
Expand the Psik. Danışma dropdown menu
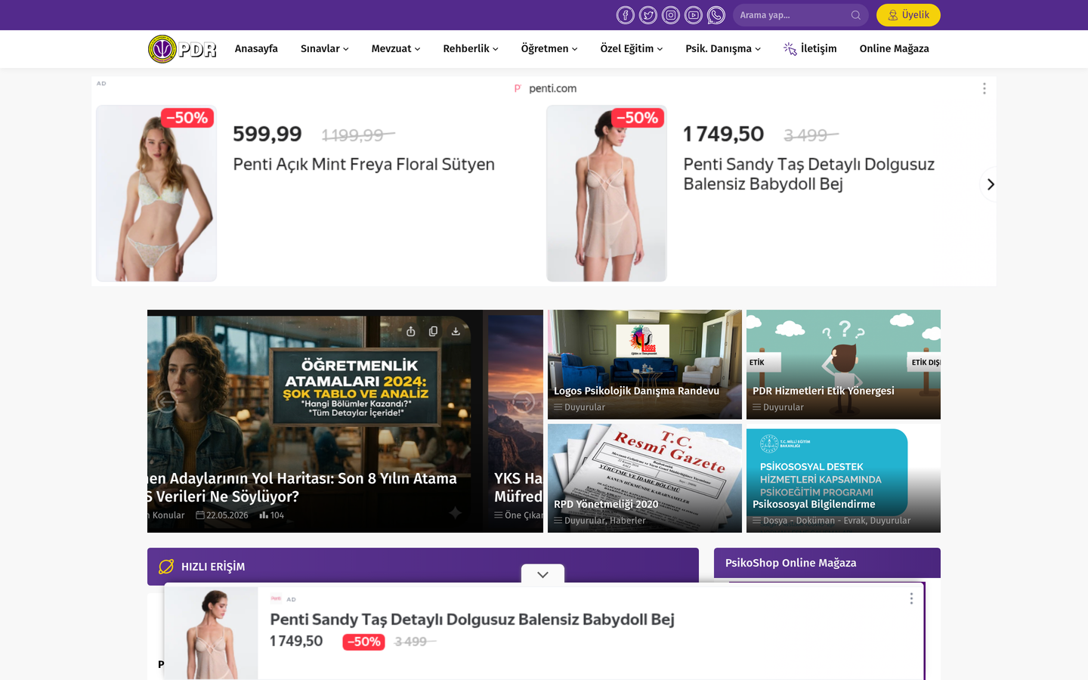[x=723, y=48]
